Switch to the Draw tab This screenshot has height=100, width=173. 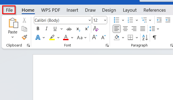pos(90,10)
